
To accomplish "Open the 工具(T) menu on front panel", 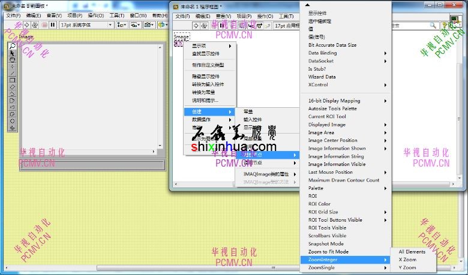I will pos(118,15).
